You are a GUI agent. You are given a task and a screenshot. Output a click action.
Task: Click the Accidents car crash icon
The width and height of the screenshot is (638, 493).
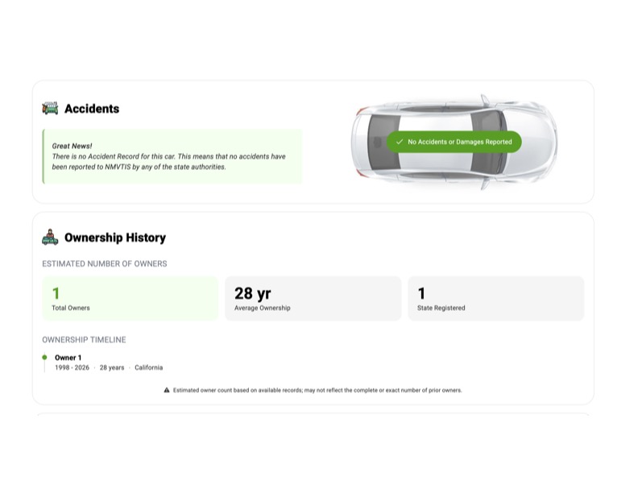pyautogui.click(x=50, y=108)
